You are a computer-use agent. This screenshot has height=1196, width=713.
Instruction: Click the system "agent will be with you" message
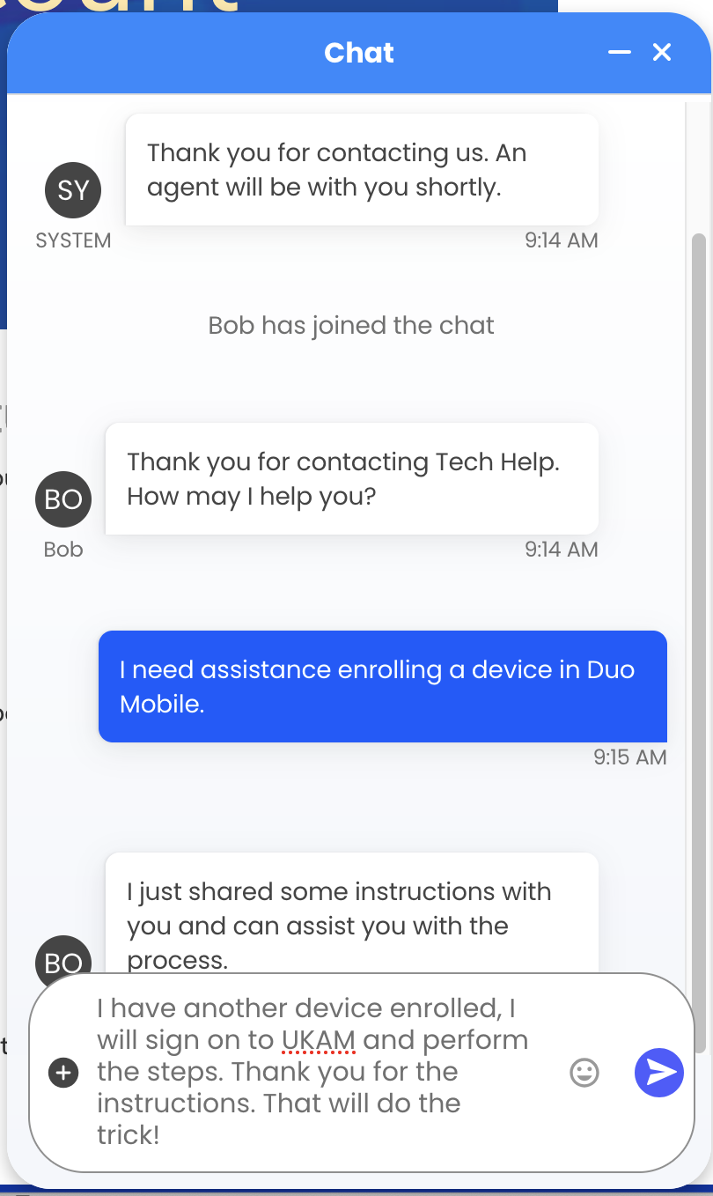362,169
